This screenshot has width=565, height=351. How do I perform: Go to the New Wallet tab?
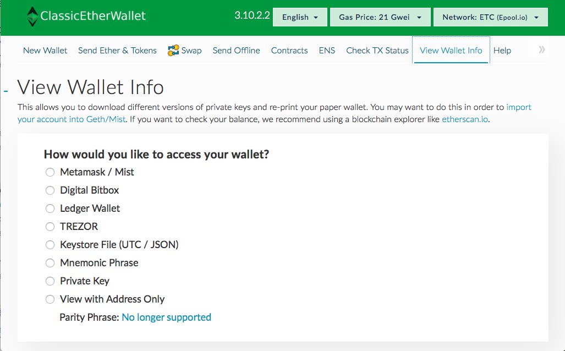pyautogui.click(x=45, y=51)
